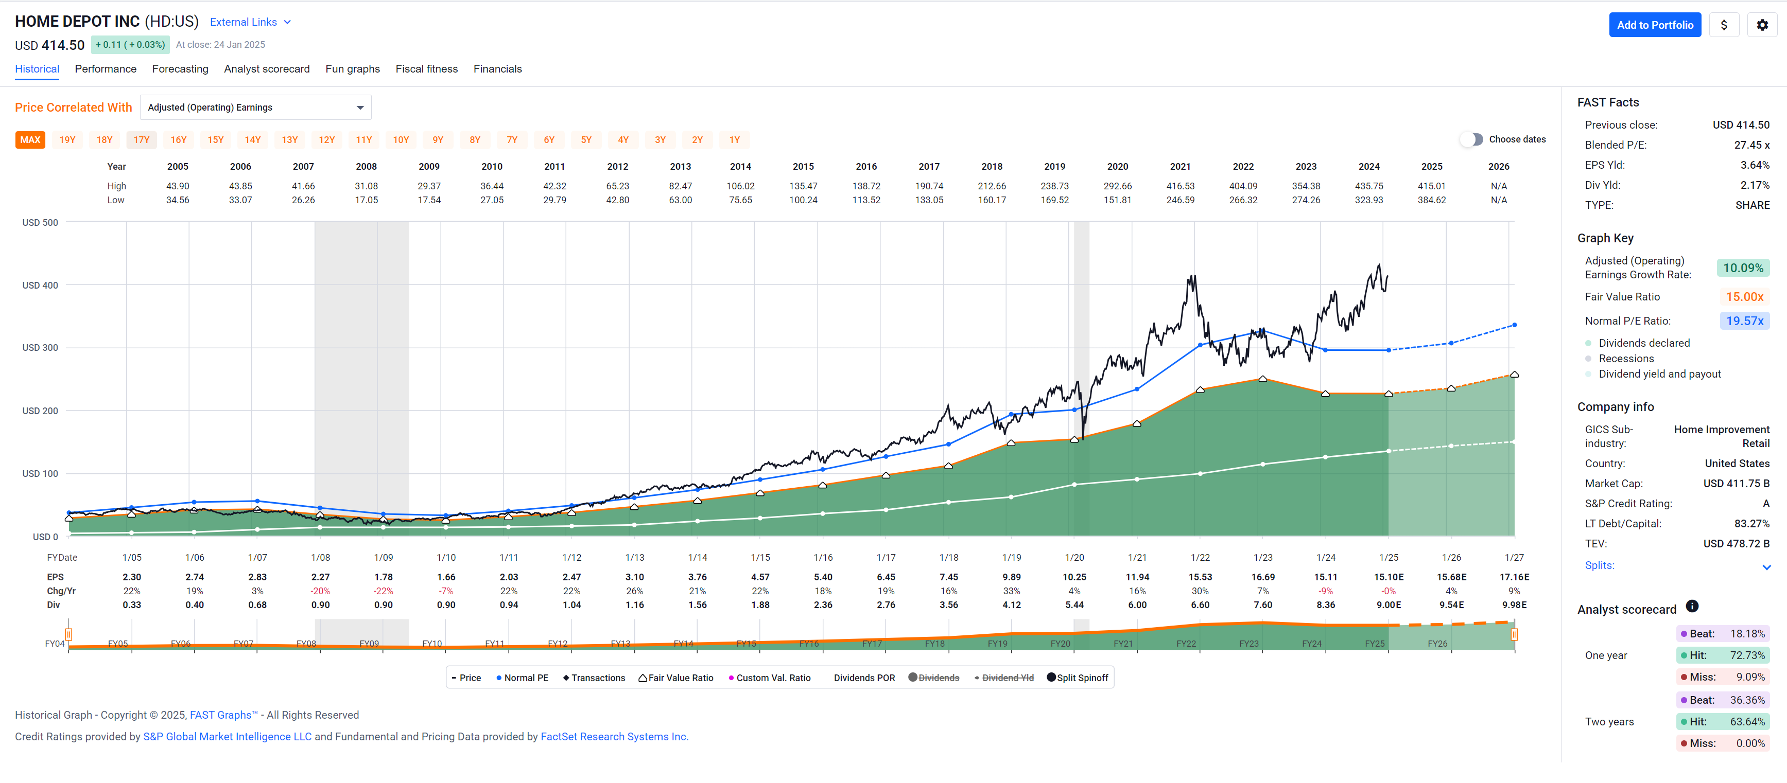Click the FY15 marker in the mini timeline

pos(745,644)
